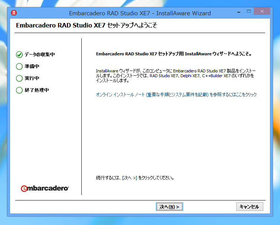Minimize the InstallAware Wizard window
This screenshot has width=280, height=225.
(x=239, y=12)
